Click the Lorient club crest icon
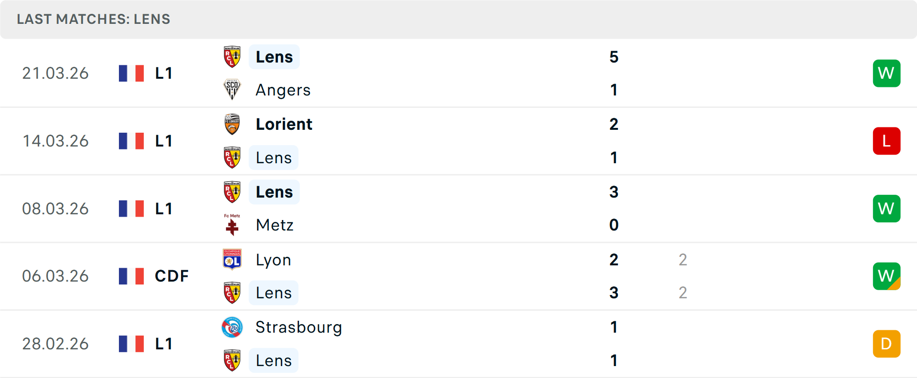This screenshot has width=917, height=378. point(232,124)
